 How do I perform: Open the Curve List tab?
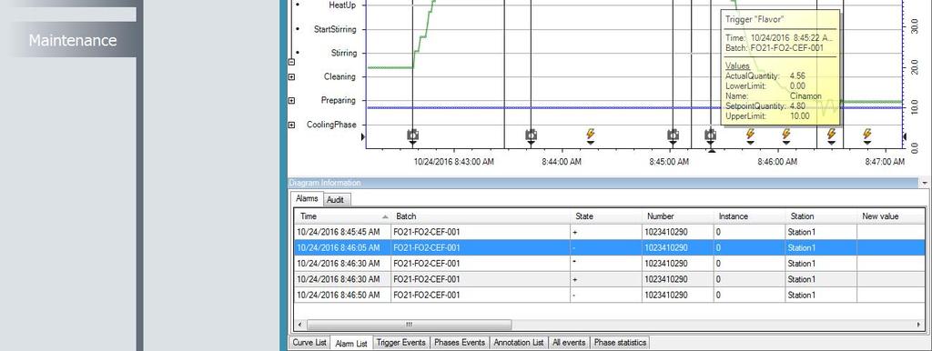click(x=309, y=342)
